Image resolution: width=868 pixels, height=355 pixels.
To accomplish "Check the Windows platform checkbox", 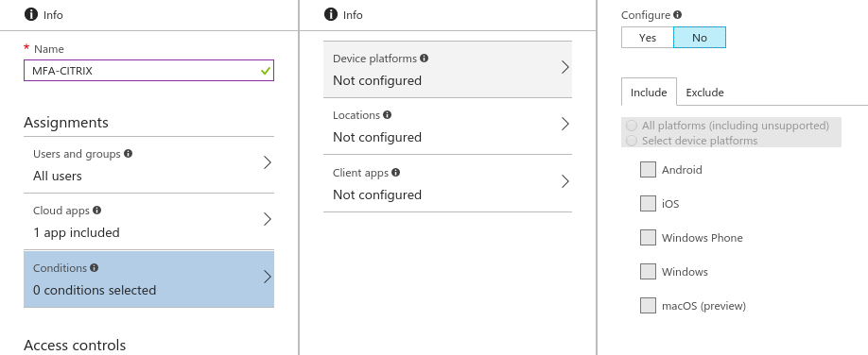I will [648, 272].
